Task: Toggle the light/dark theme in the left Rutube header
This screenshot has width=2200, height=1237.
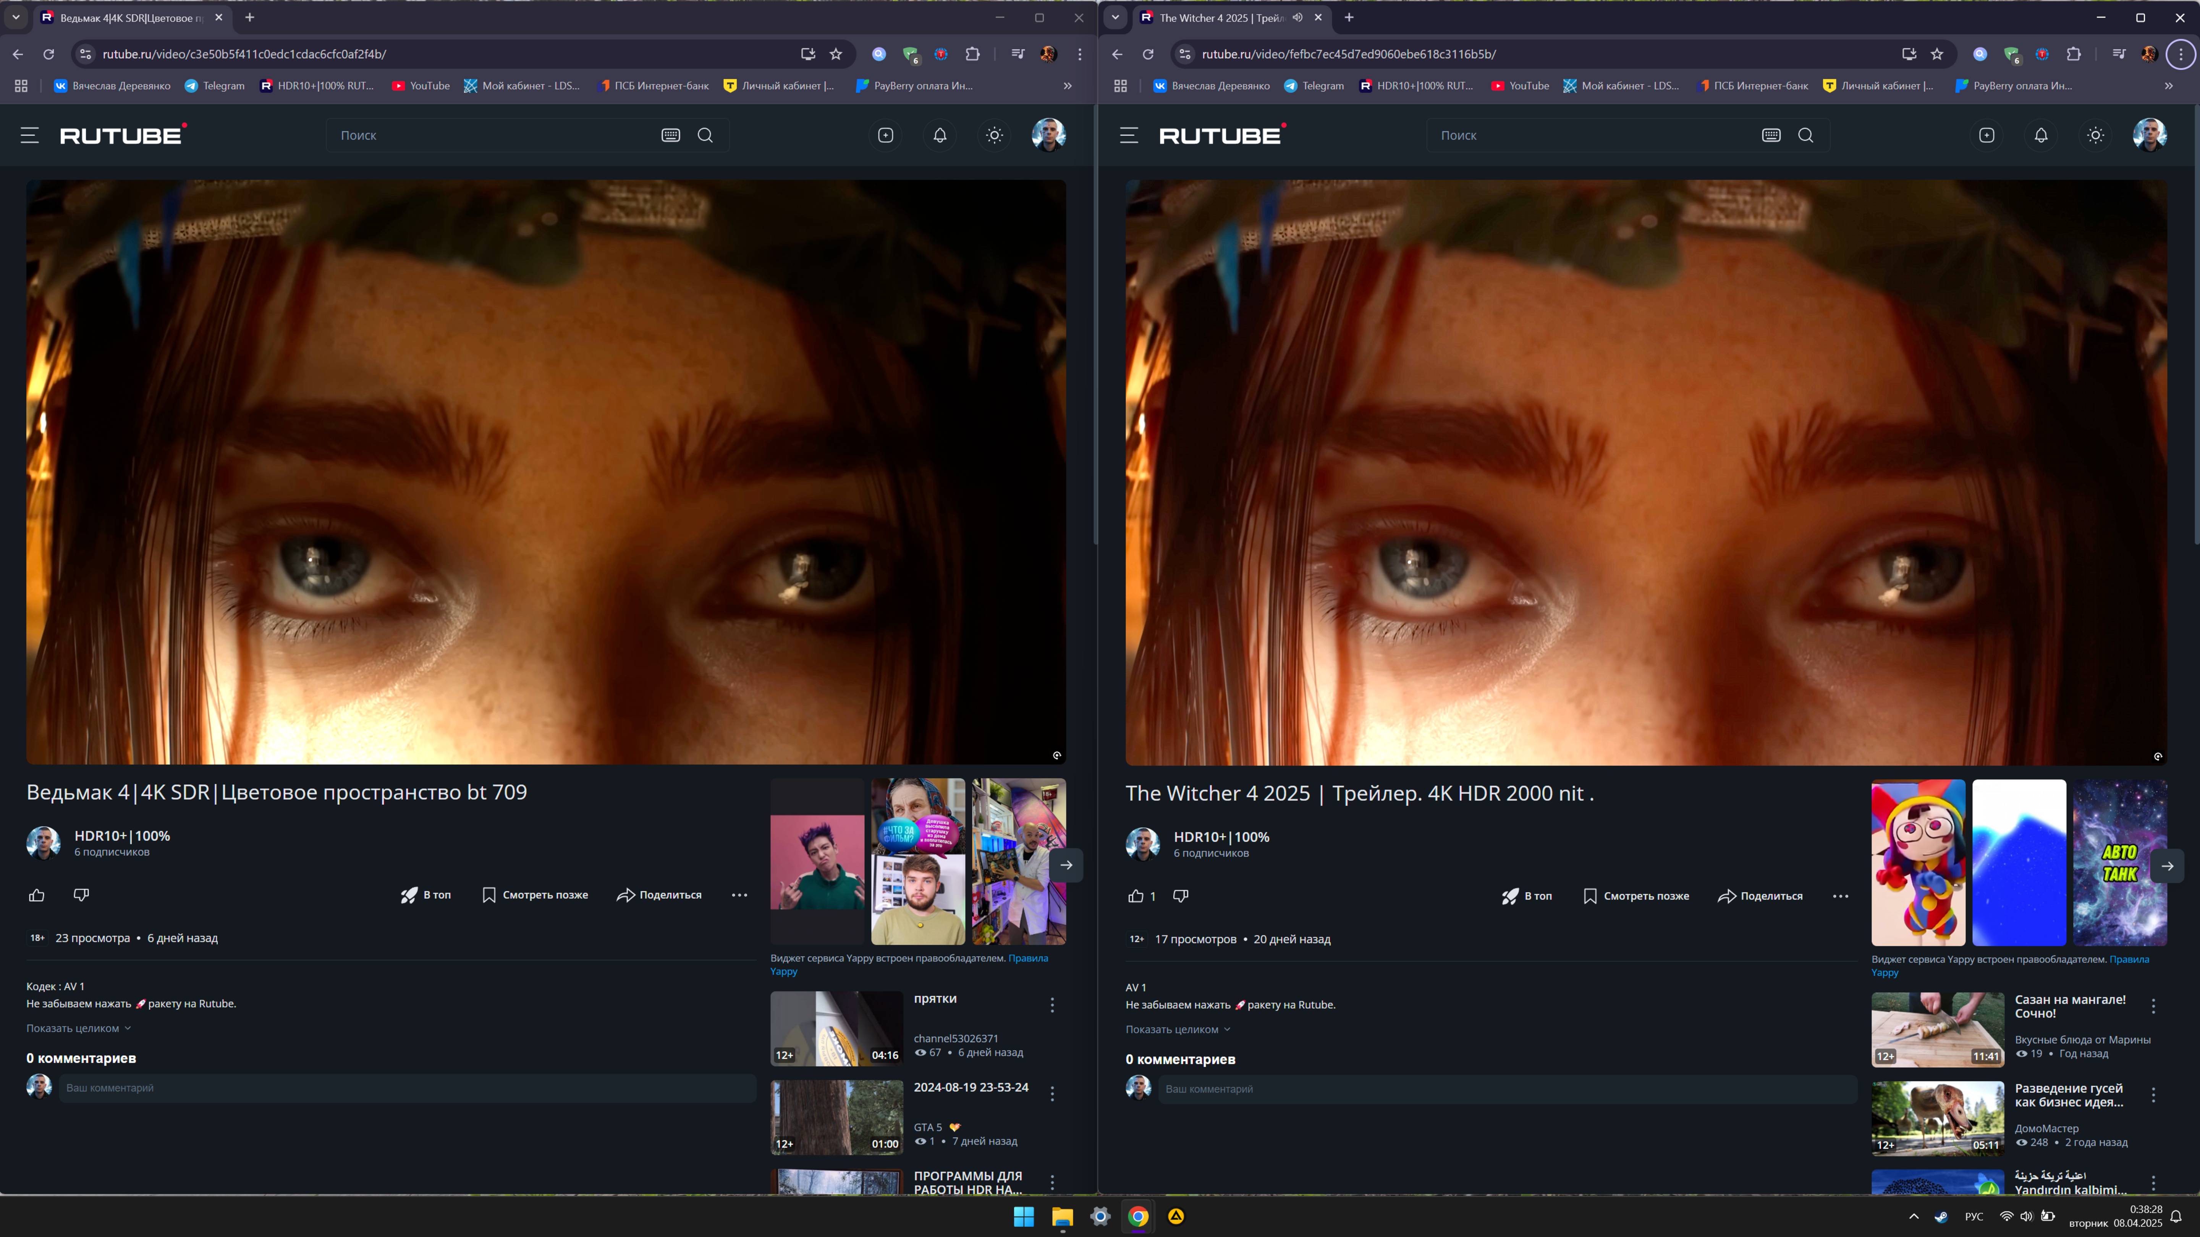Action: 994,135
